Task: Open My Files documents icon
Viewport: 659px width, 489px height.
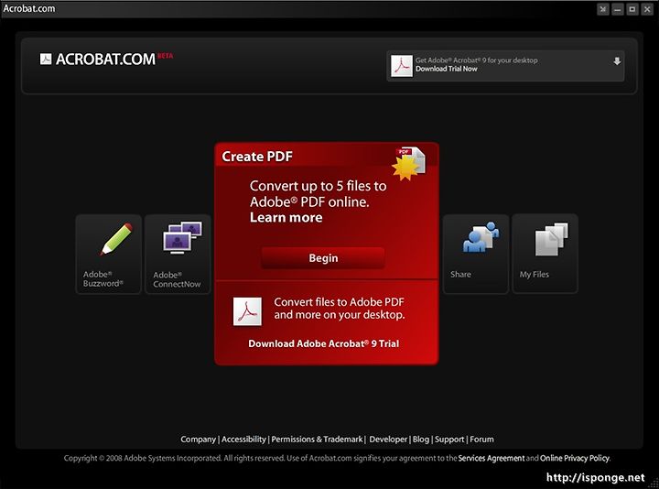Action: (551, 239)
